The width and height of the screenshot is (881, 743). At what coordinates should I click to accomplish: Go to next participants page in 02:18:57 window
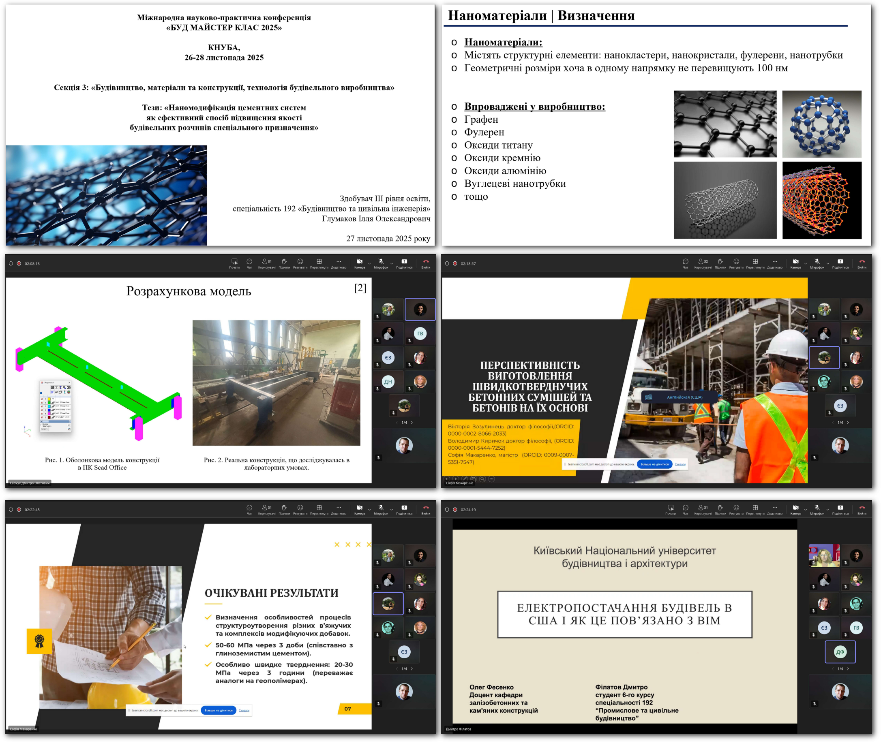point(848,423)
